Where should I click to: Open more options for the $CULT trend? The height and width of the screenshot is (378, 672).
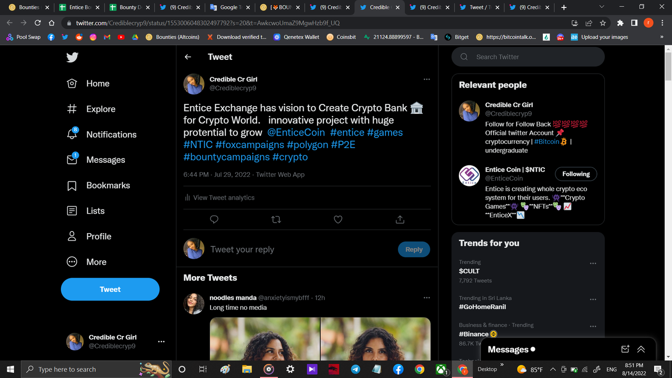pos(593,263)
